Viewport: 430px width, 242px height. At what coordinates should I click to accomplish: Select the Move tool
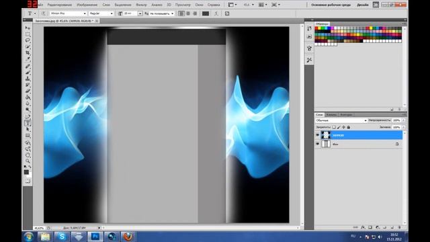tap(28, 28)
